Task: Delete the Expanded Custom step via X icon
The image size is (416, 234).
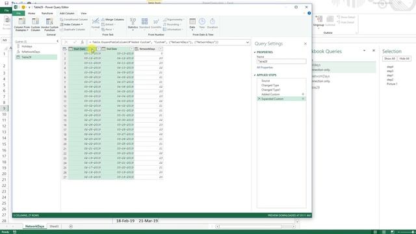Action: (x=259, y=99)
